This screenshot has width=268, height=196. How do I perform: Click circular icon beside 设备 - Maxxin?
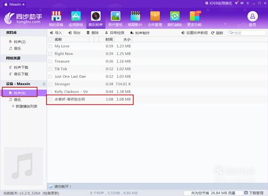(x=44, y=84)
